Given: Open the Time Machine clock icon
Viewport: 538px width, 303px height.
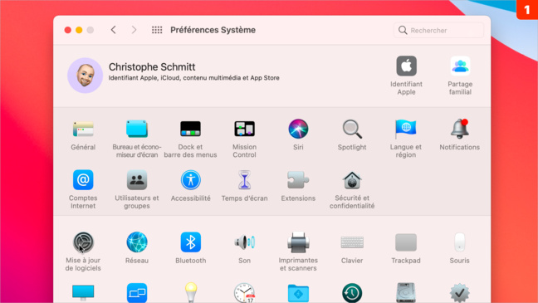Looking at the screenshot, I should point(352,293).
